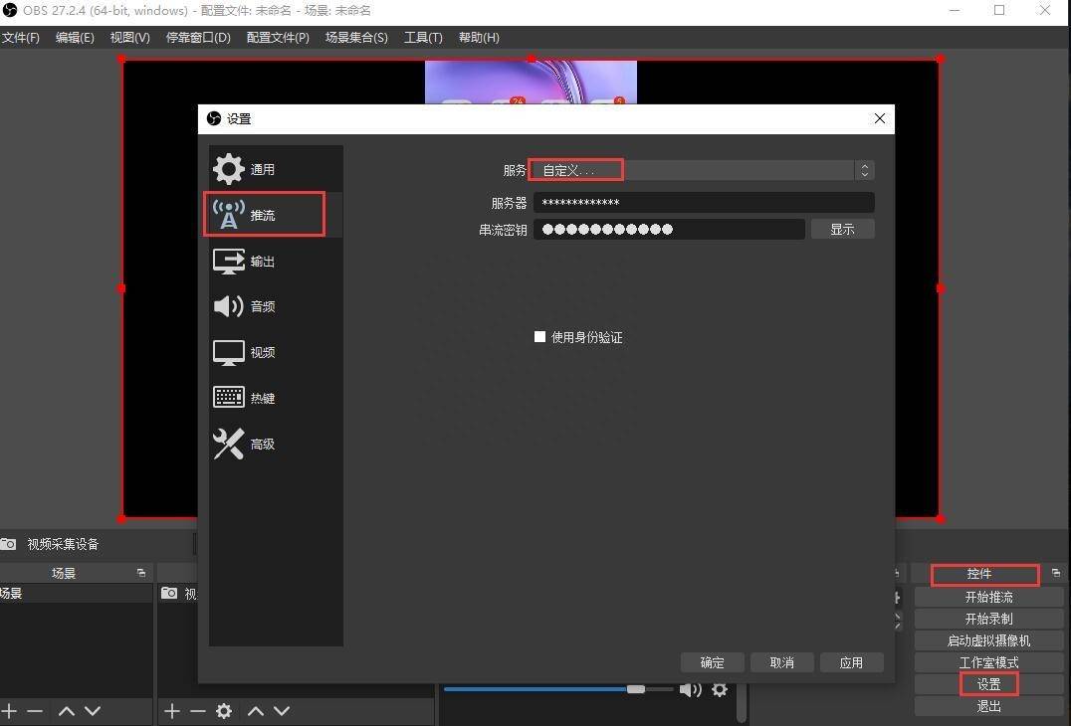This screenshot has height=726, width=1071.
Task: Open the 工具(T) menu
Action: click(423, 38)
